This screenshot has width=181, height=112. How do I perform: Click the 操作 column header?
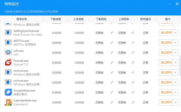[168, 19]
